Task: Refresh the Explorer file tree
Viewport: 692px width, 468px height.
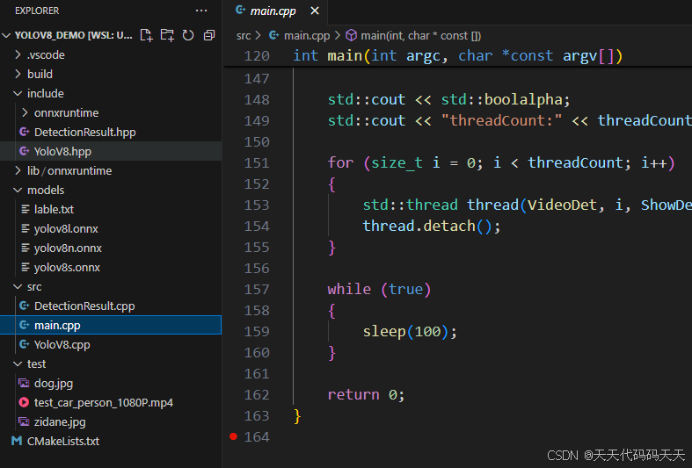Action: tap(188, 35)
